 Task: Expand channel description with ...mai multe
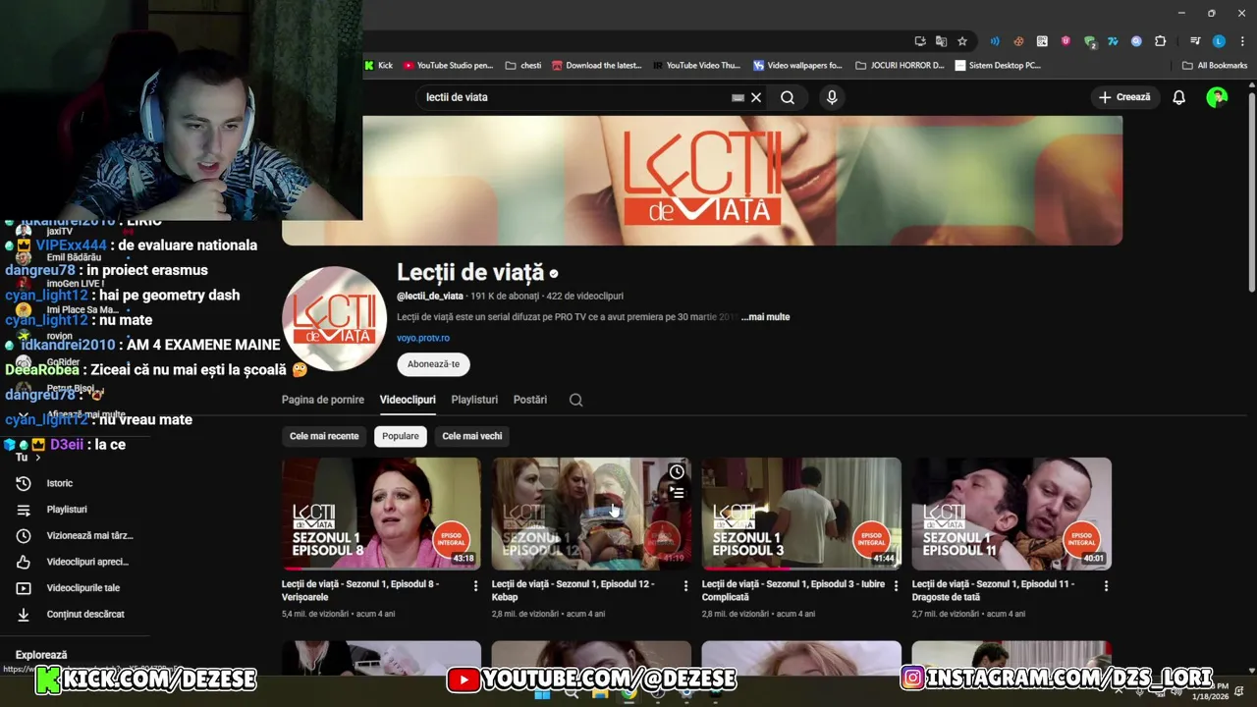coord(766,317)
